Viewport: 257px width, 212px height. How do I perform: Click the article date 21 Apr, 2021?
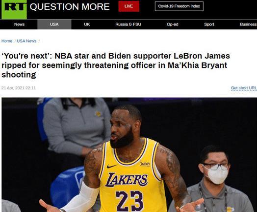click(19, 88)
